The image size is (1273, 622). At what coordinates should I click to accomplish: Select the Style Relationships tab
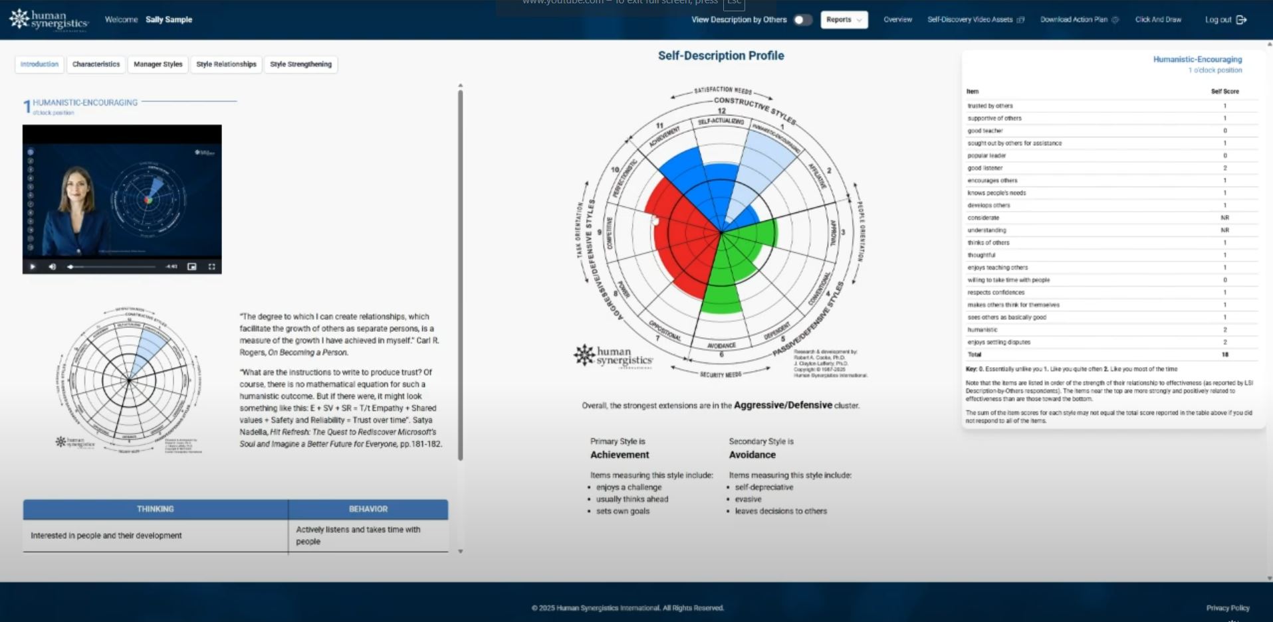point(226,64)
